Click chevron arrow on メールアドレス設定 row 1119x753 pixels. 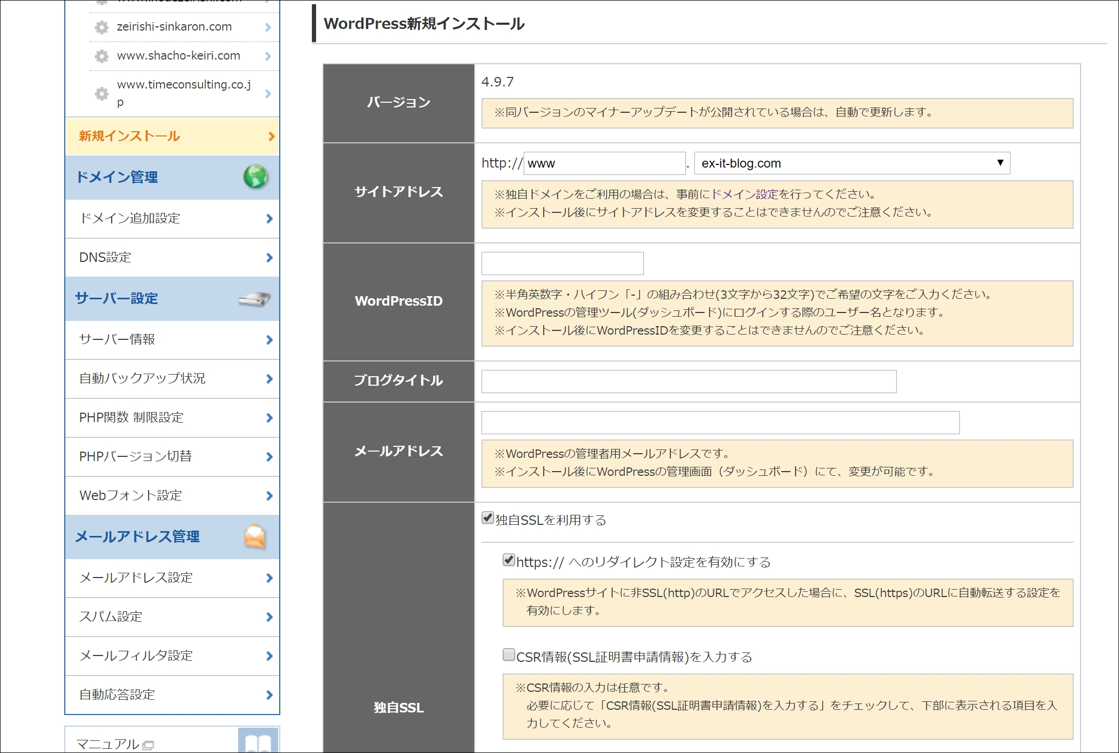[269, 578]
